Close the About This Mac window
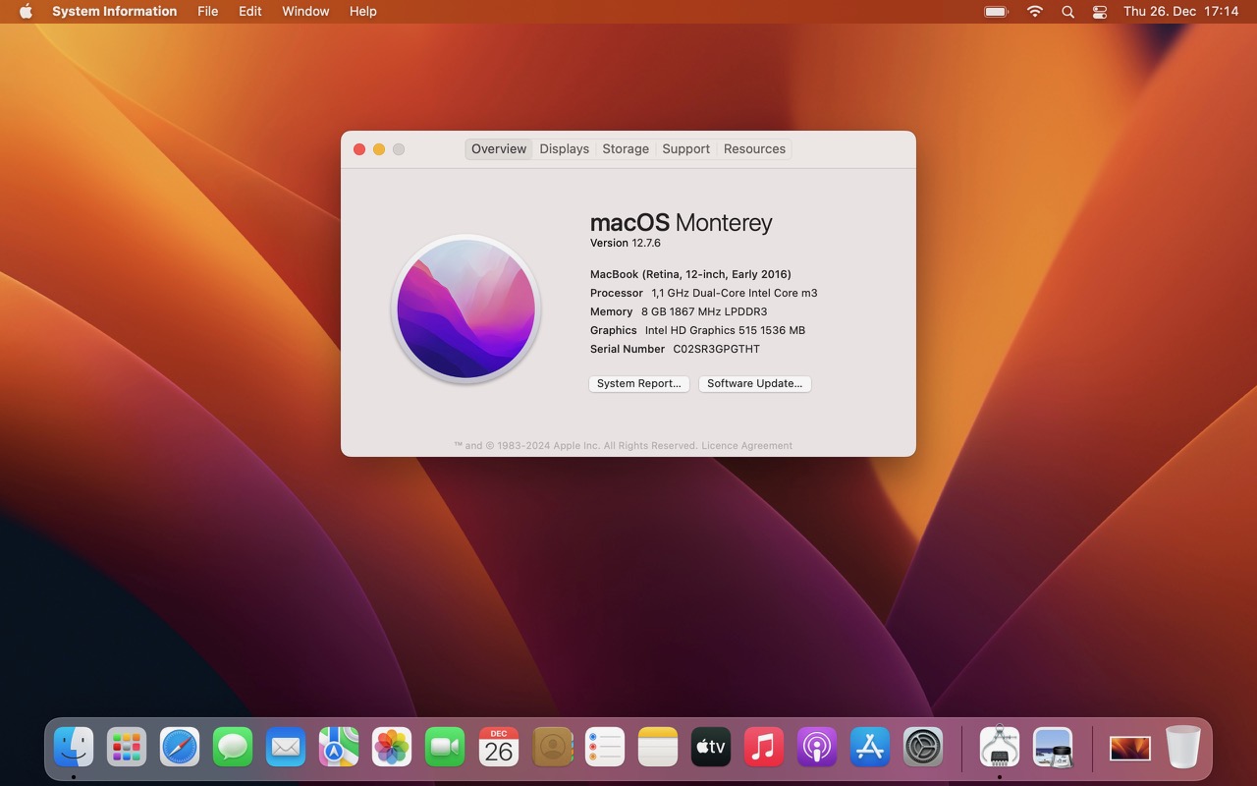1257x786 pixels. point(359,149)
